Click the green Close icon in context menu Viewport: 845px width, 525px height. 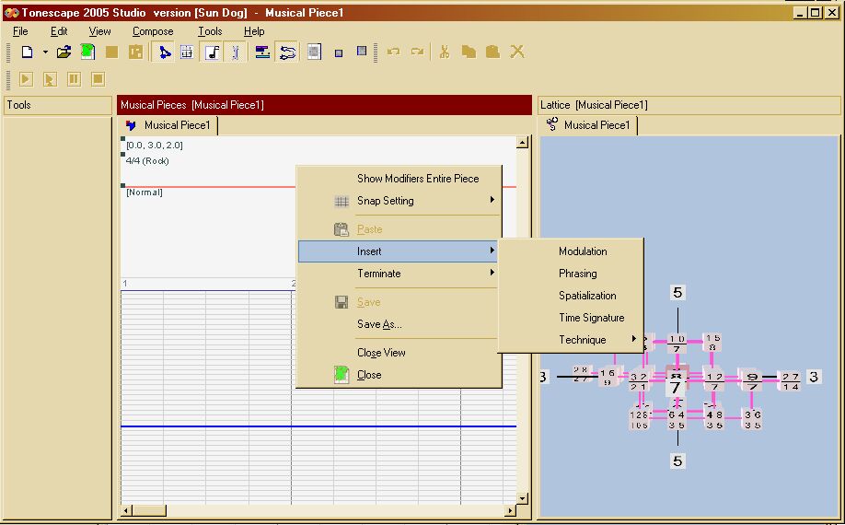[341, 375]
